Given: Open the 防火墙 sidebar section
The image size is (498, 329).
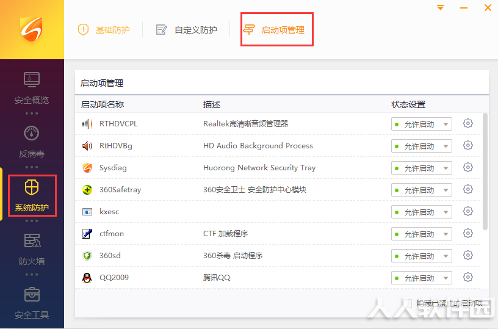Looking at the screenshot, I should point(32,249).
